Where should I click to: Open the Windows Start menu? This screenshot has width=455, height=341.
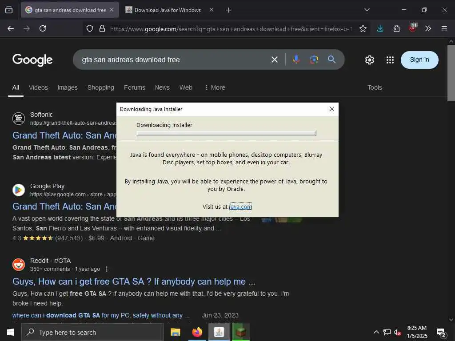[11, 332]
